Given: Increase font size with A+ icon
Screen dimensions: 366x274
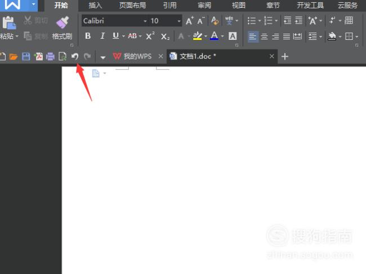Looking at the screenshot, I should coord(190,21).
